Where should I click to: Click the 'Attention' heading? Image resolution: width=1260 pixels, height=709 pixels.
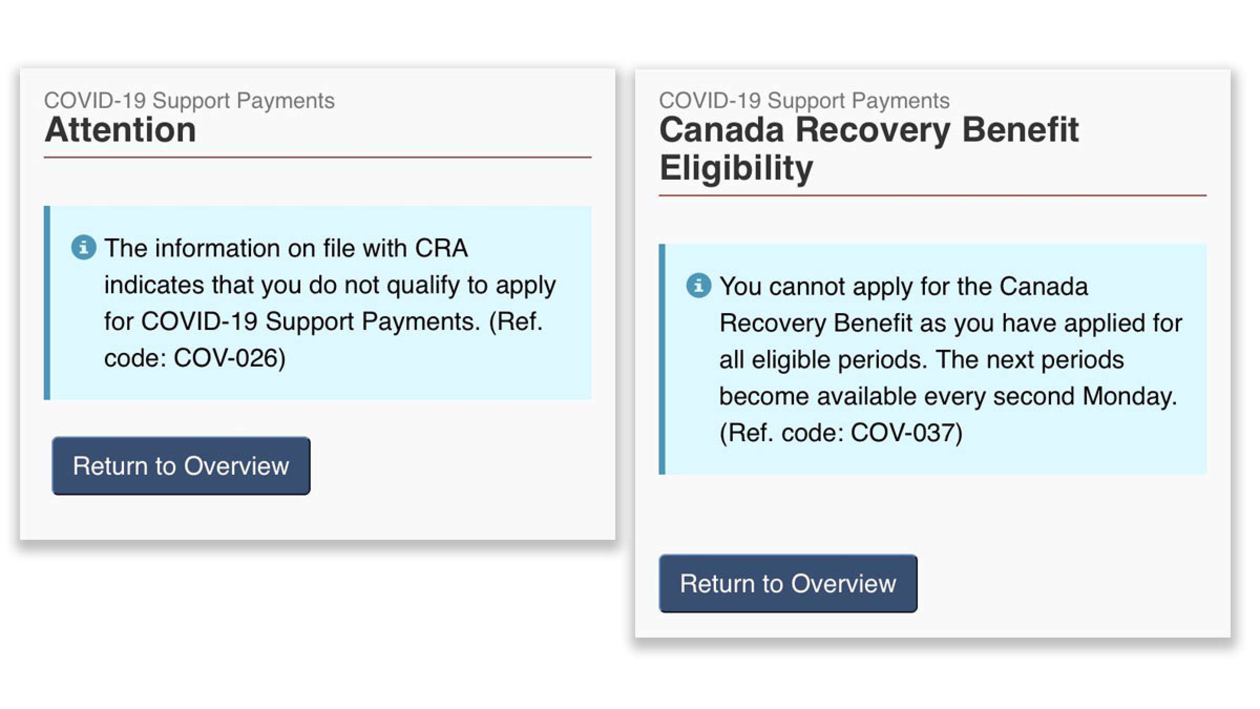[x=121, y=130]
